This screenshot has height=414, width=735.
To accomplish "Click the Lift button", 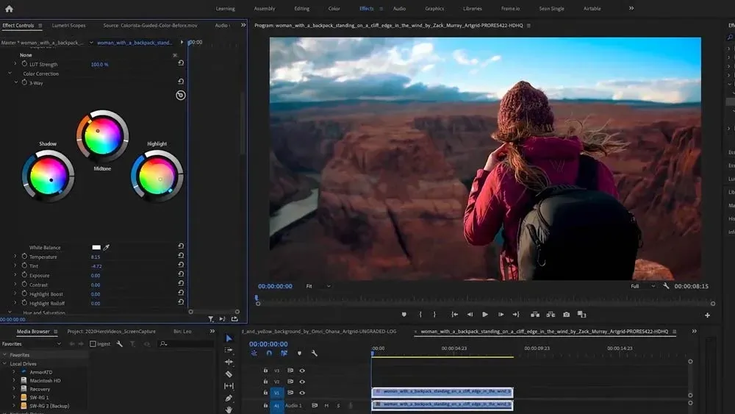I will click(535, 315).
